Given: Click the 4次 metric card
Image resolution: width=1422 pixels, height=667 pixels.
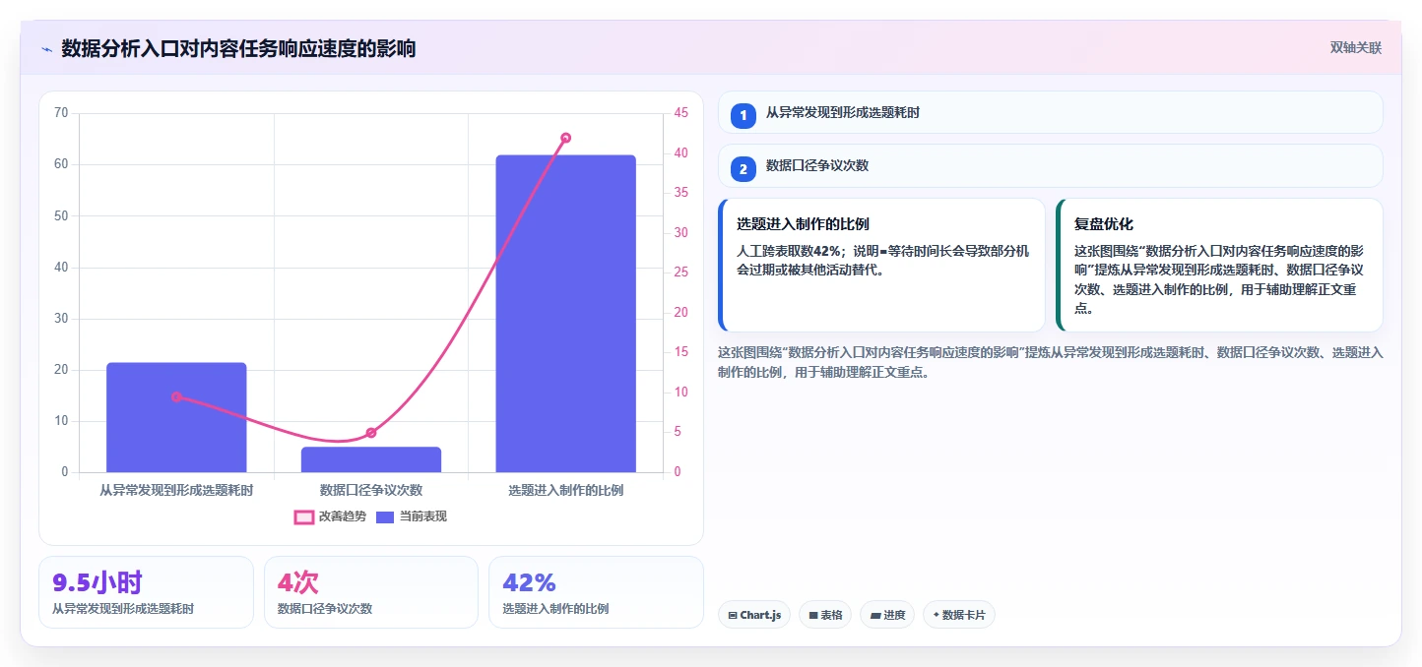Looking at the screenshot, I should pos(371,592).
